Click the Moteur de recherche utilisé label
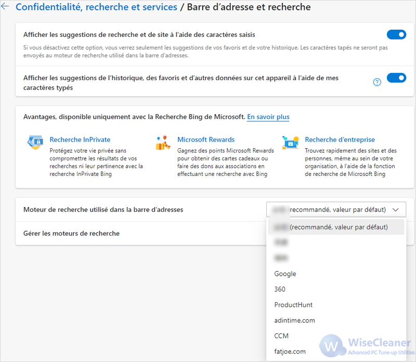 click(103, 210)
